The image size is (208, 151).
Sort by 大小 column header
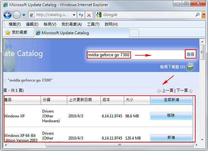137,100
